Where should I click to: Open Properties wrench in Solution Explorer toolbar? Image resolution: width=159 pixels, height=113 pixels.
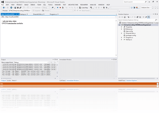click(x=146, y=17)
